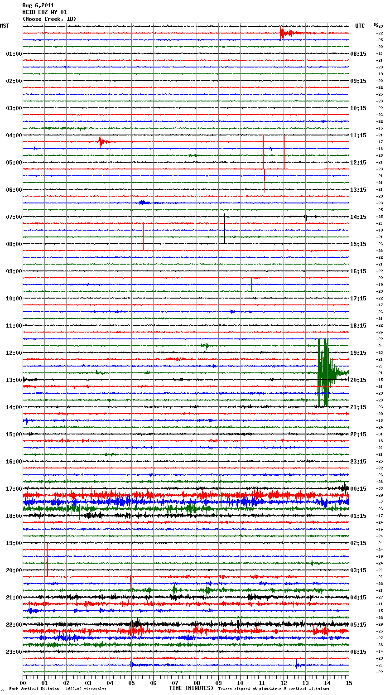Viewport: 385px width, 695px height.
Task: Select the 06:00 MST time label
Action: point(14,190)
